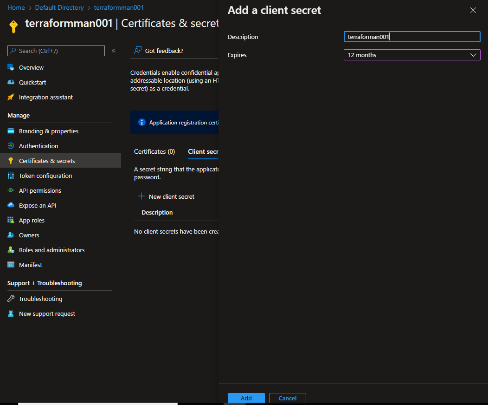The width and height of the screenshot is (488, 405).
Task: Click the Overview icon in sidebar
Action: [11, 67]
